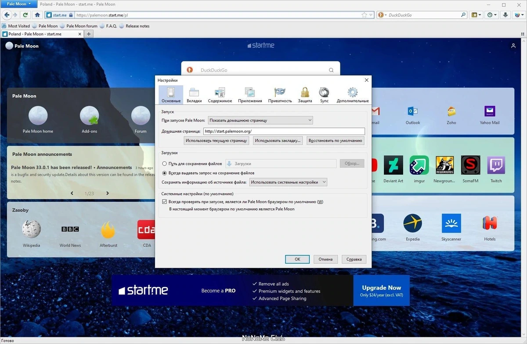Expand the Использовать системные настройки dropdown
Screen dimensions: 527x344
(288, 182)
